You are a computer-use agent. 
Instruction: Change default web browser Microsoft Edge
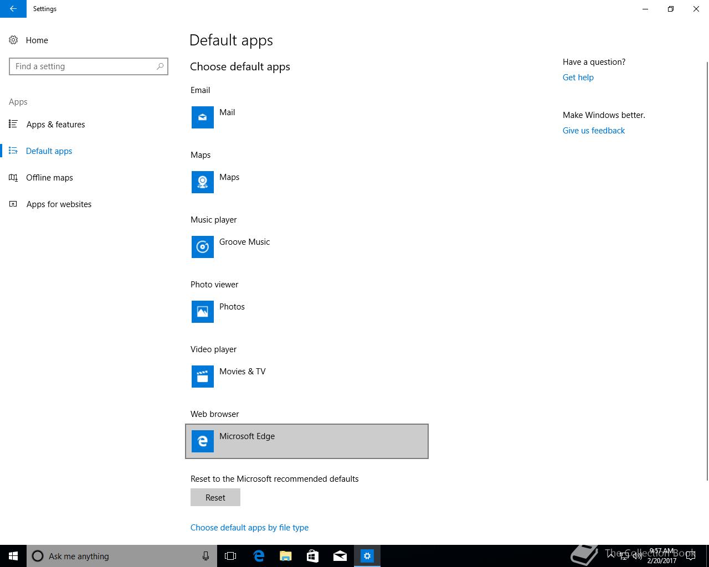pos(307,441)
